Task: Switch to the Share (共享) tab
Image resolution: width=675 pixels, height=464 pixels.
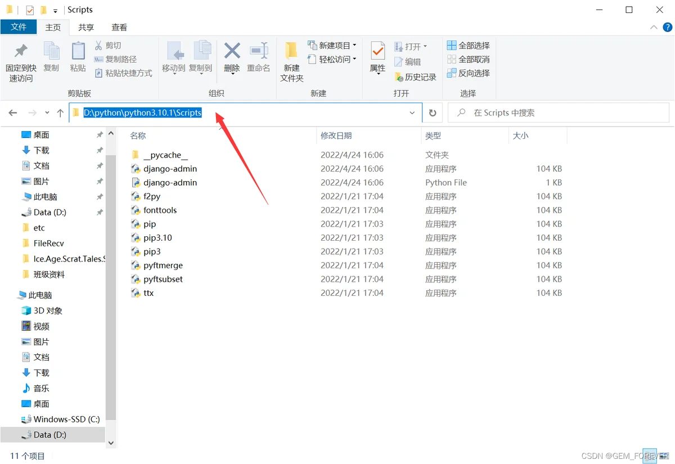Action: [86, 27]
